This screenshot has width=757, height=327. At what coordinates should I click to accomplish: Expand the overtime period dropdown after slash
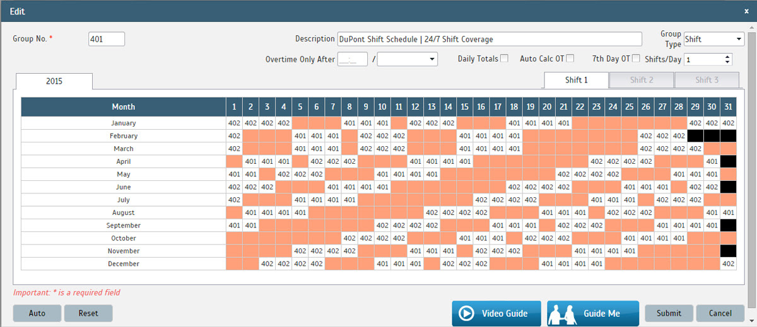pyautogui.click(x=408, y=59)
